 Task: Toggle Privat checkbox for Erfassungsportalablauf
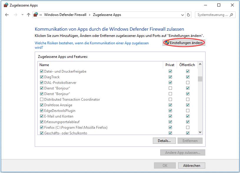click(170, 122)
